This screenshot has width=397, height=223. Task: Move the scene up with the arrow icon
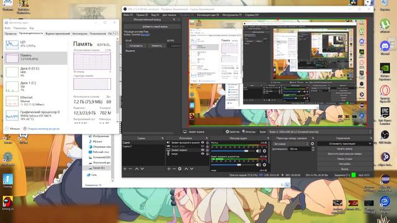click(136, 168)
